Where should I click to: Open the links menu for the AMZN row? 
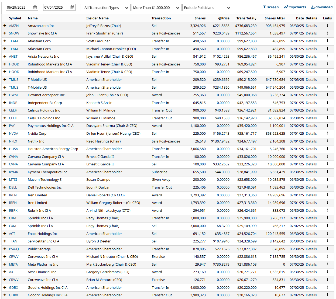(327, 26)
